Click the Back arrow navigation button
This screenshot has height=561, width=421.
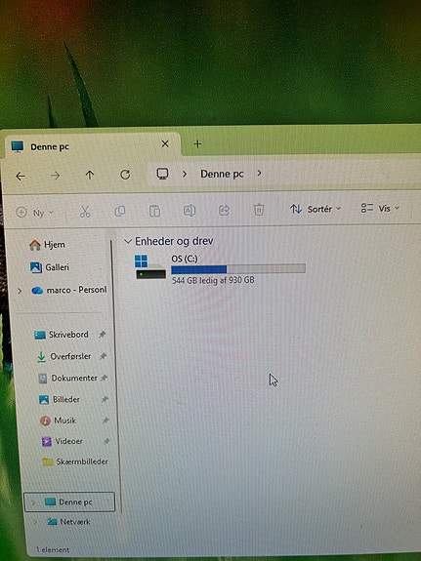tap(21, 176)
